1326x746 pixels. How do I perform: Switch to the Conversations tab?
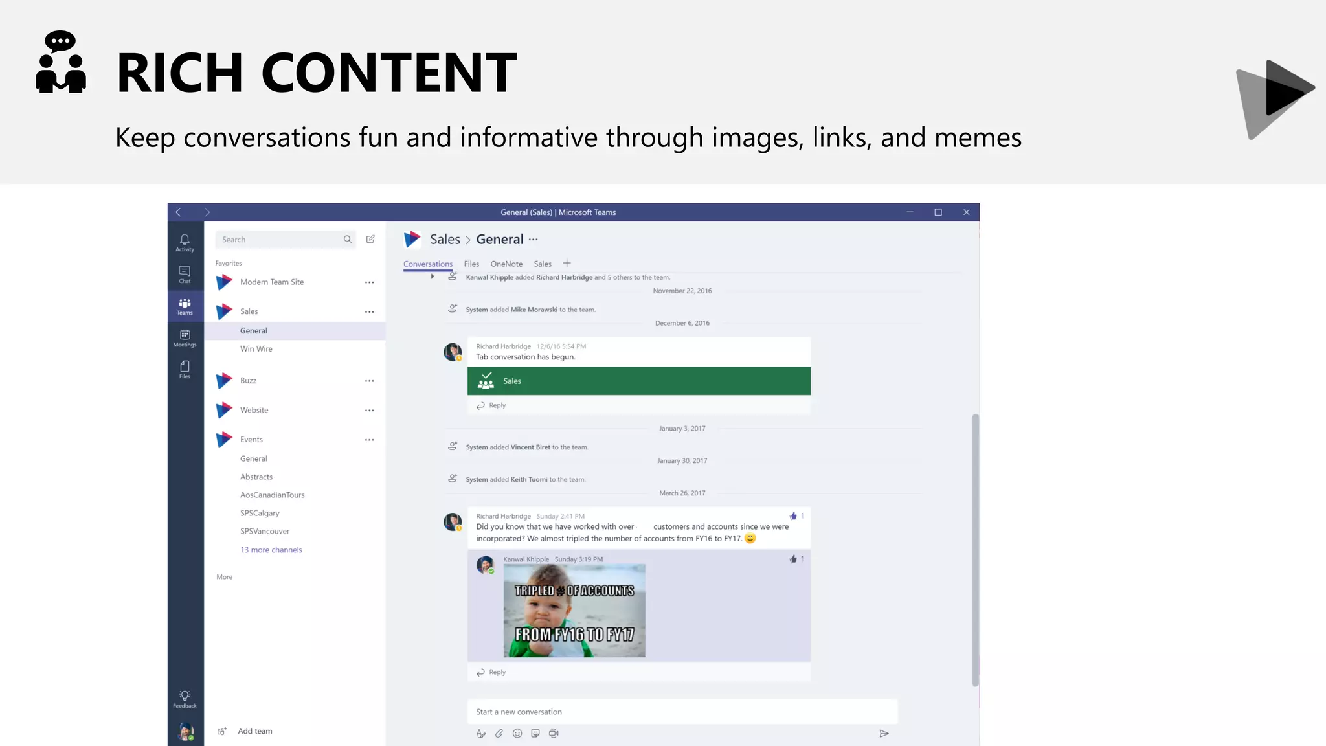coord(428,264)
